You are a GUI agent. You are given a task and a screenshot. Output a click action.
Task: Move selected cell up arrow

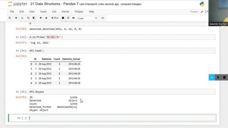click(x=41, y=18)
